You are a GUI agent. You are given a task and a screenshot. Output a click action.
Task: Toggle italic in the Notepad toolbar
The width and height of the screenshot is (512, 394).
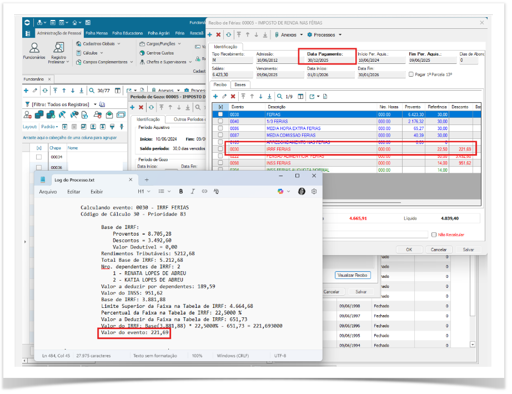click(x=193, y=192)
